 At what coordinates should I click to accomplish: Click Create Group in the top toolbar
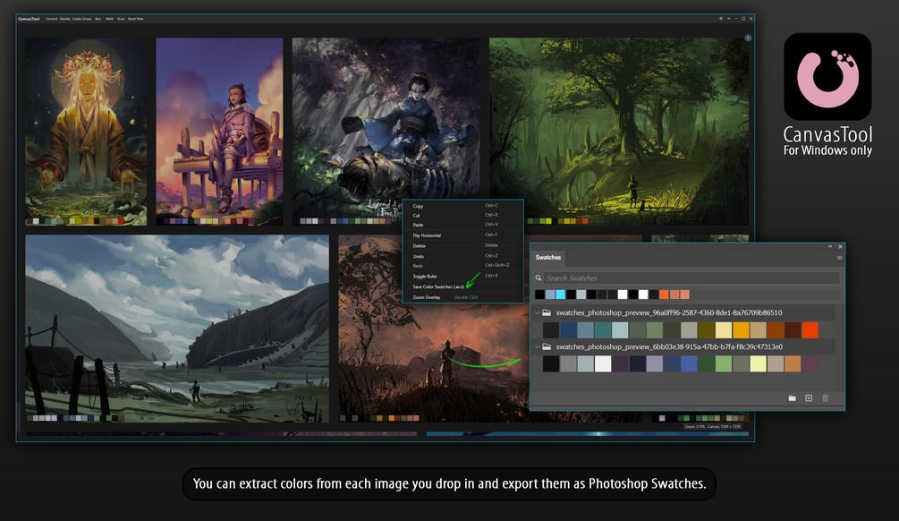(x=82, y=19)
